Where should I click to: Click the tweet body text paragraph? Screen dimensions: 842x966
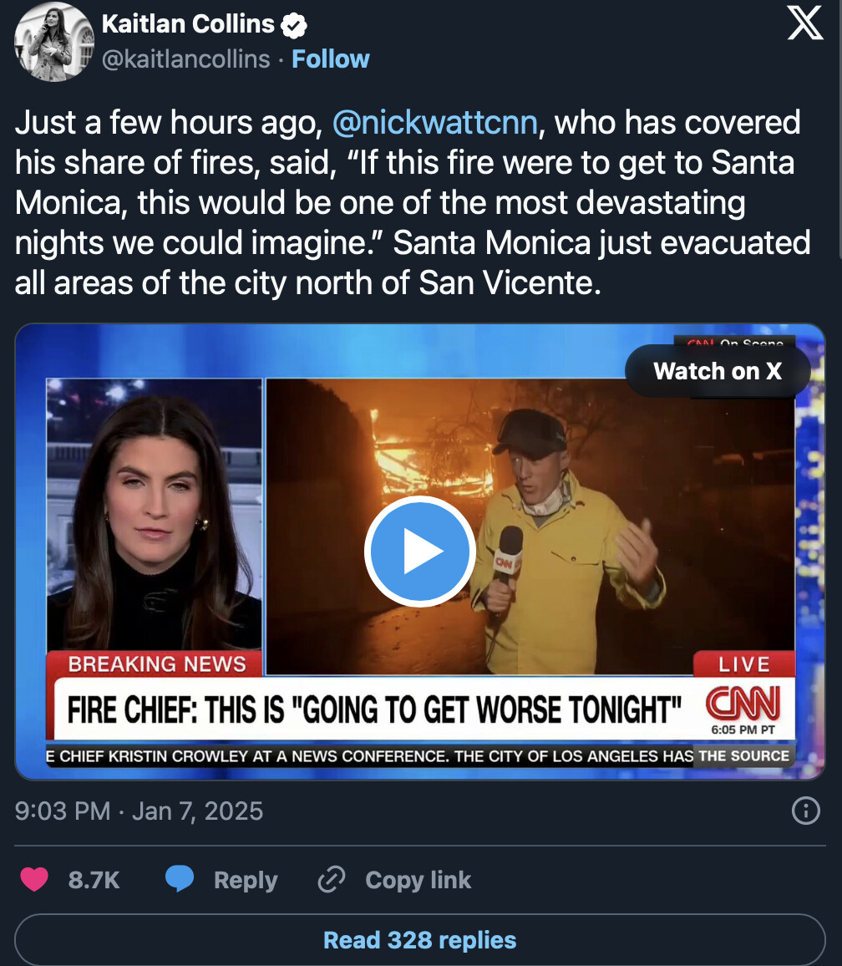pos(413,203)
